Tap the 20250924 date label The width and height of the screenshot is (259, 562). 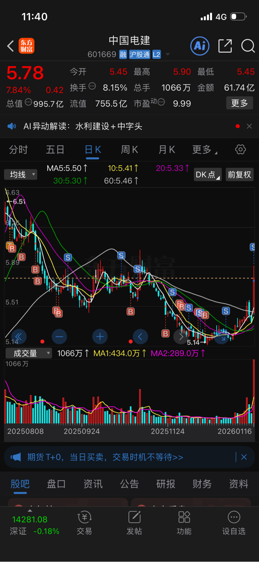click(x=82, y=431)
